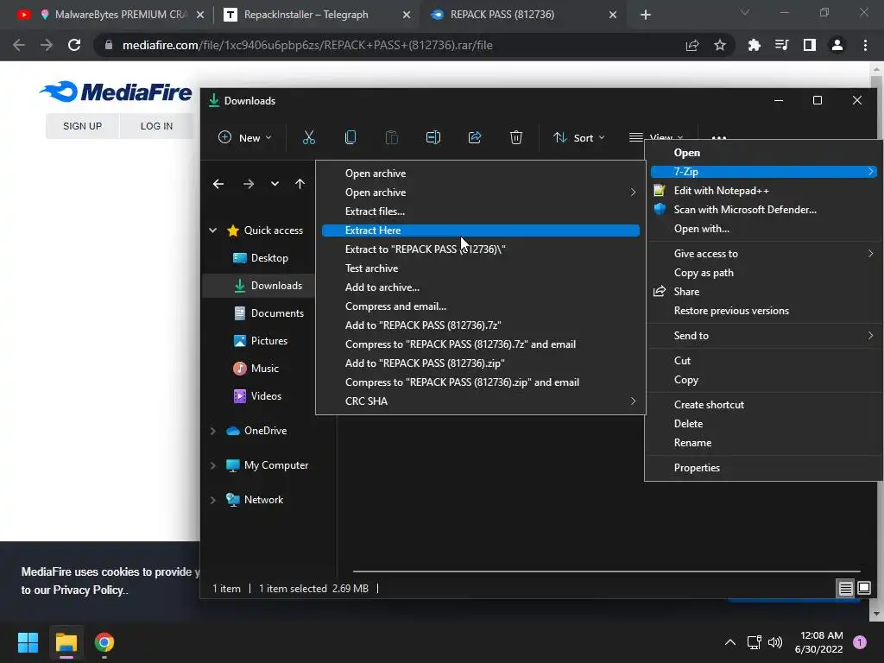This screenshot has width=884, height=663.
Task: Open the Sort dropdown in Explorer
Action: pyautogui.click(x=579, y=137)
